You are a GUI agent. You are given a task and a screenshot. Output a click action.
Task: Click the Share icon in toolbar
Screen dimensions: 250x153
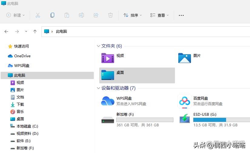point(96,15)
